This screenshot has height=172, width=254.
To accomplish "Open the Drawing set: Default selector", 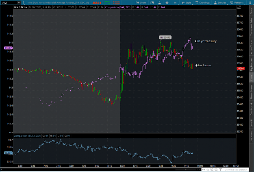I will pyautogui.click(x=236, y=170).
